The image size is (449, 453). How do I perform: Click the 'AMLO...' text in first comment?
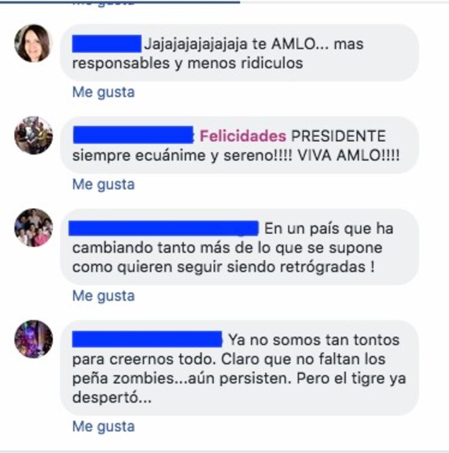[300, 44]
